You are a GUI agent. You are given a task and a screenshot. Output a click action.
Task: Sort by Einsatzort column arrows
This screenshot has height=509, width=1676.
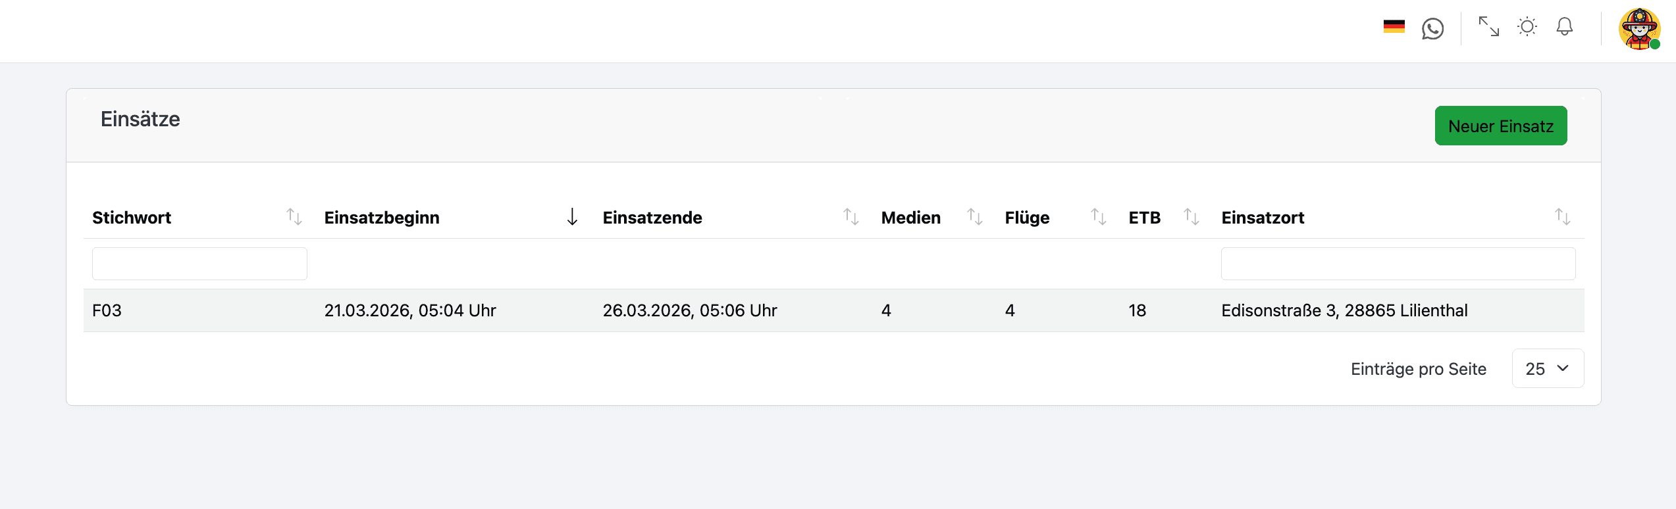coord(1562,217)
